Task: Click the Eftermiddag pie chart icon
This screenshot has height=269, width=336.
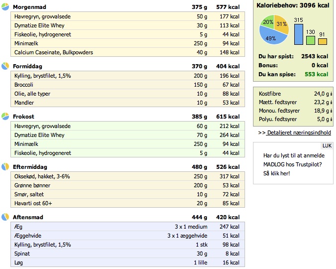Action: (5, 166)
